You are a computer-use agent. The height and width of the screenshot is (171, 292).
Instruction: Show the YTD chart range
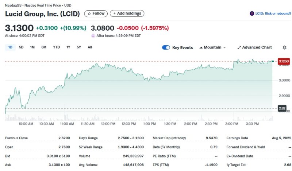click(57, 47)
